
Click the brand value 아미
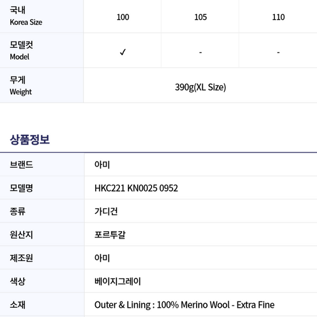(102, 165)
